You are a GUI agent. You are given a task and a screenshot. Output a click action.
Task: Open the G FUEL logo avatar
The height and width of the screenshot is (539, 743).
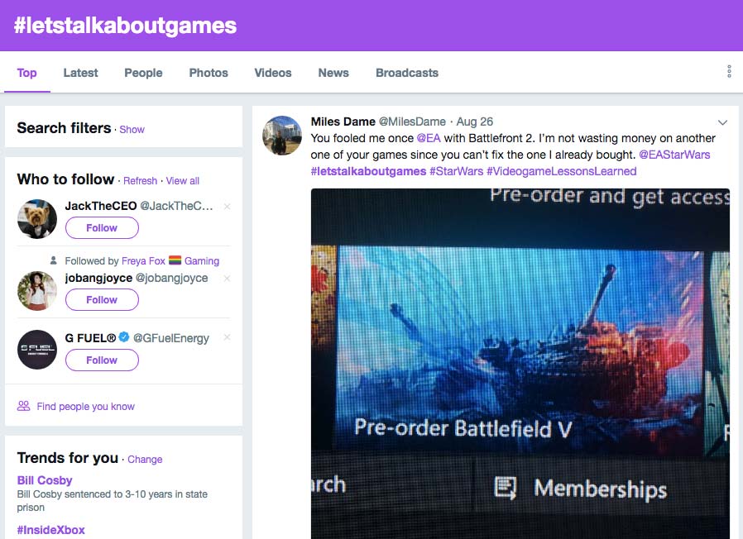tap(37, 350)
